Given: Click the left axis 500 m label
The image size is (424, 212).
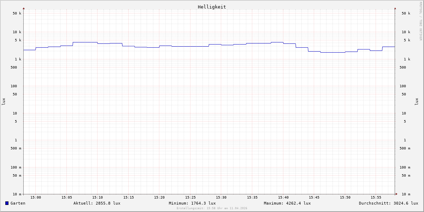Looking at the screenshot, I should pos(16,148).
